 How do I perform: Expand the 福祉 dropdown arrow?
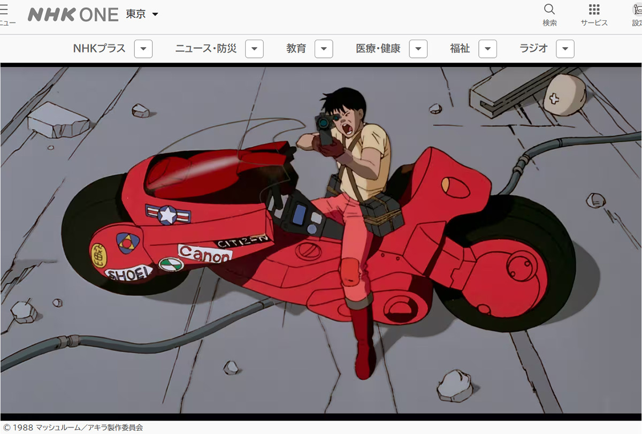pos(487,49)
